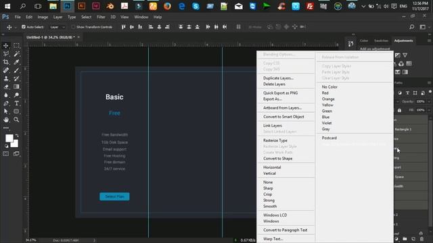Enable Show Transform Controls checkbox
This screenshot has width=433, height=243.
[x=73, y=27]
